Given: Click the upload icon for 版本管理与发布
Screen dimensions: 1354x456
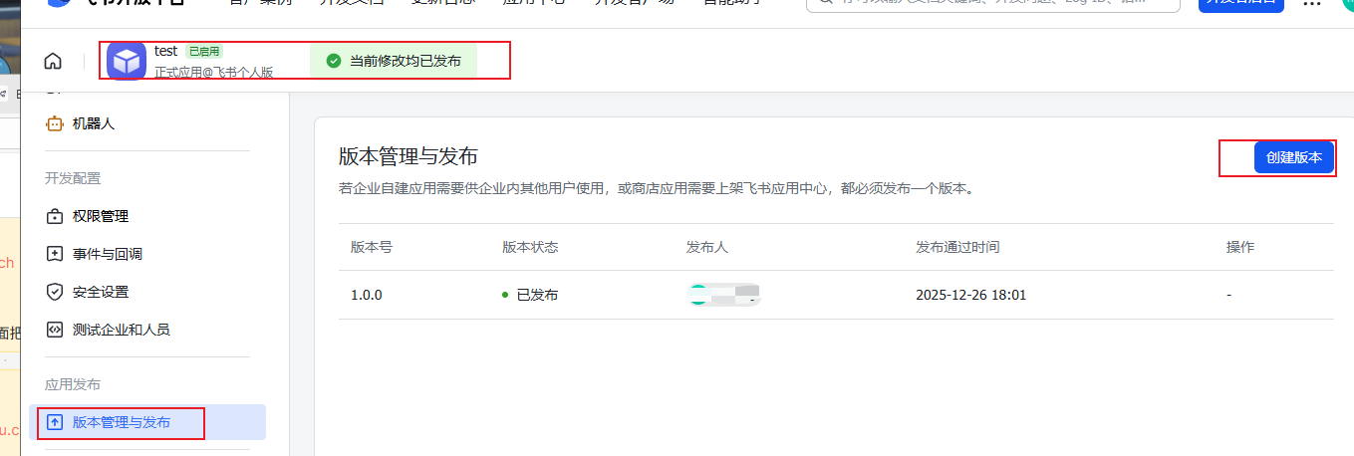Looking at the screenshot, I should click(55, 422).
